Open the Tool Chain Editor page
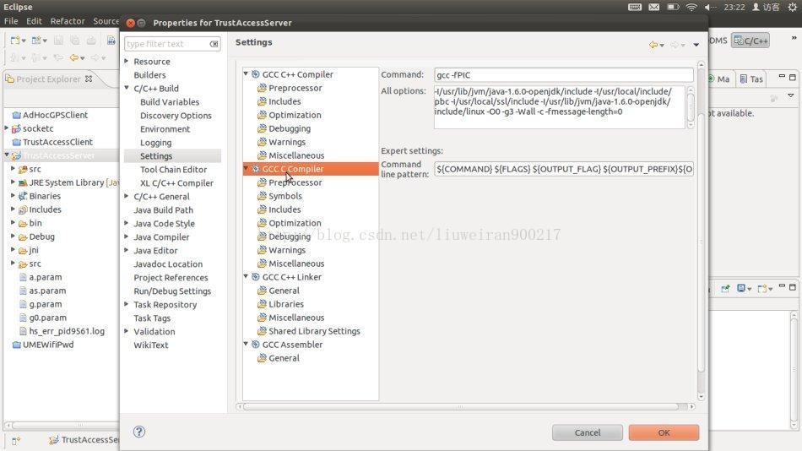Image resolution: width=802 pixels, height=451 pixels. (173, 170)
